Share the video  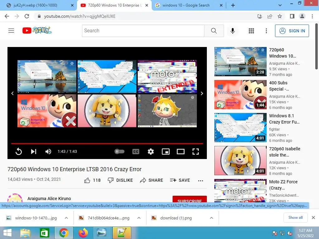[x=152, y=180]
